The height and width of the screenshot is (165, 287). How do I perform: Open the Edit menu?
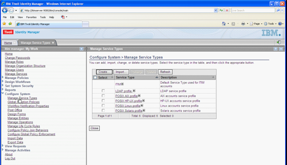tap(12, 17)
